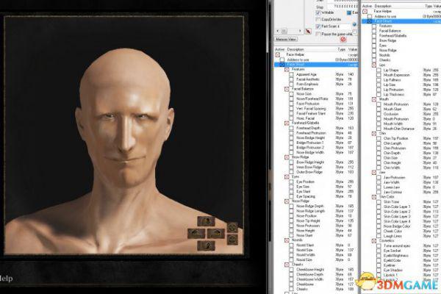Tick the Skin Tone entry checkbox
The width and height of the screenshot is (441, 294).
tap(379, 202)
